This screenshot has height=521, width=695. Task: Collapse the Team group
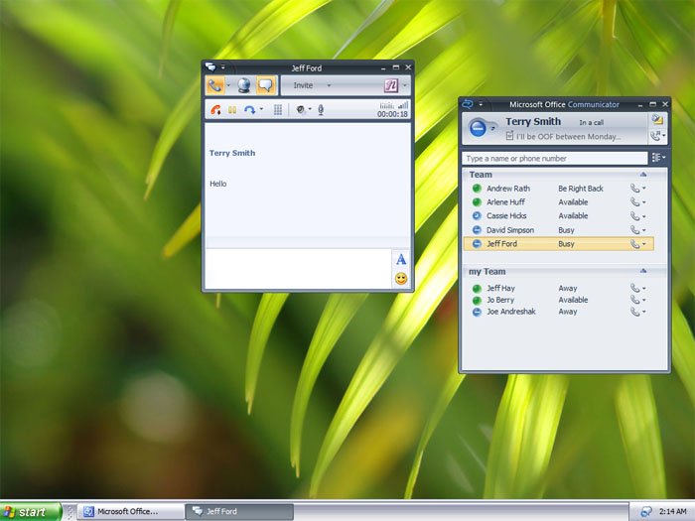point(643,175)
